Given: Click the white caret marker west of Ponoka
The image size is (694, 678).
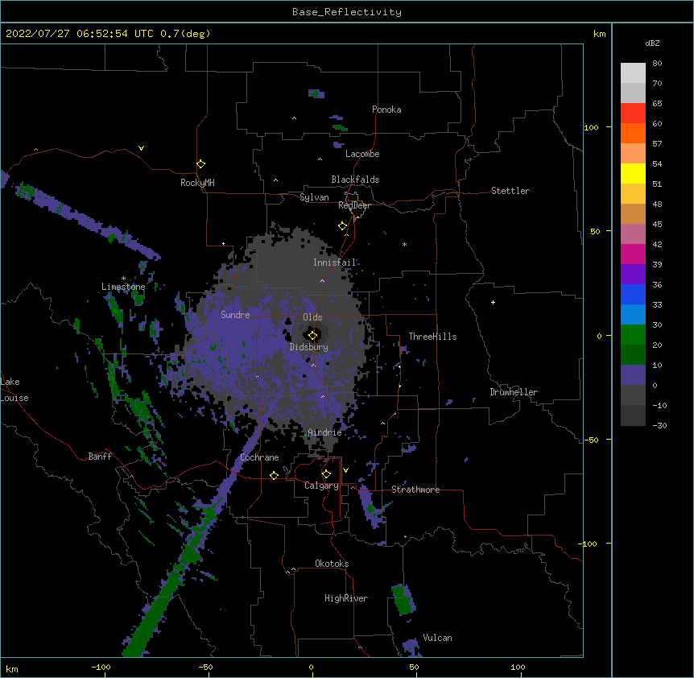Looking at the screenshot, I should [x=295, y=118].
